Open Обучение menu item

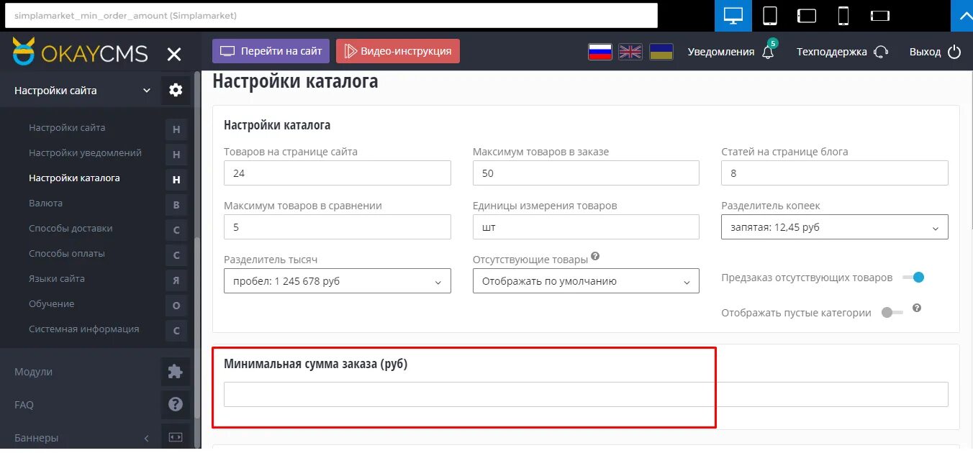click(51, 303)
